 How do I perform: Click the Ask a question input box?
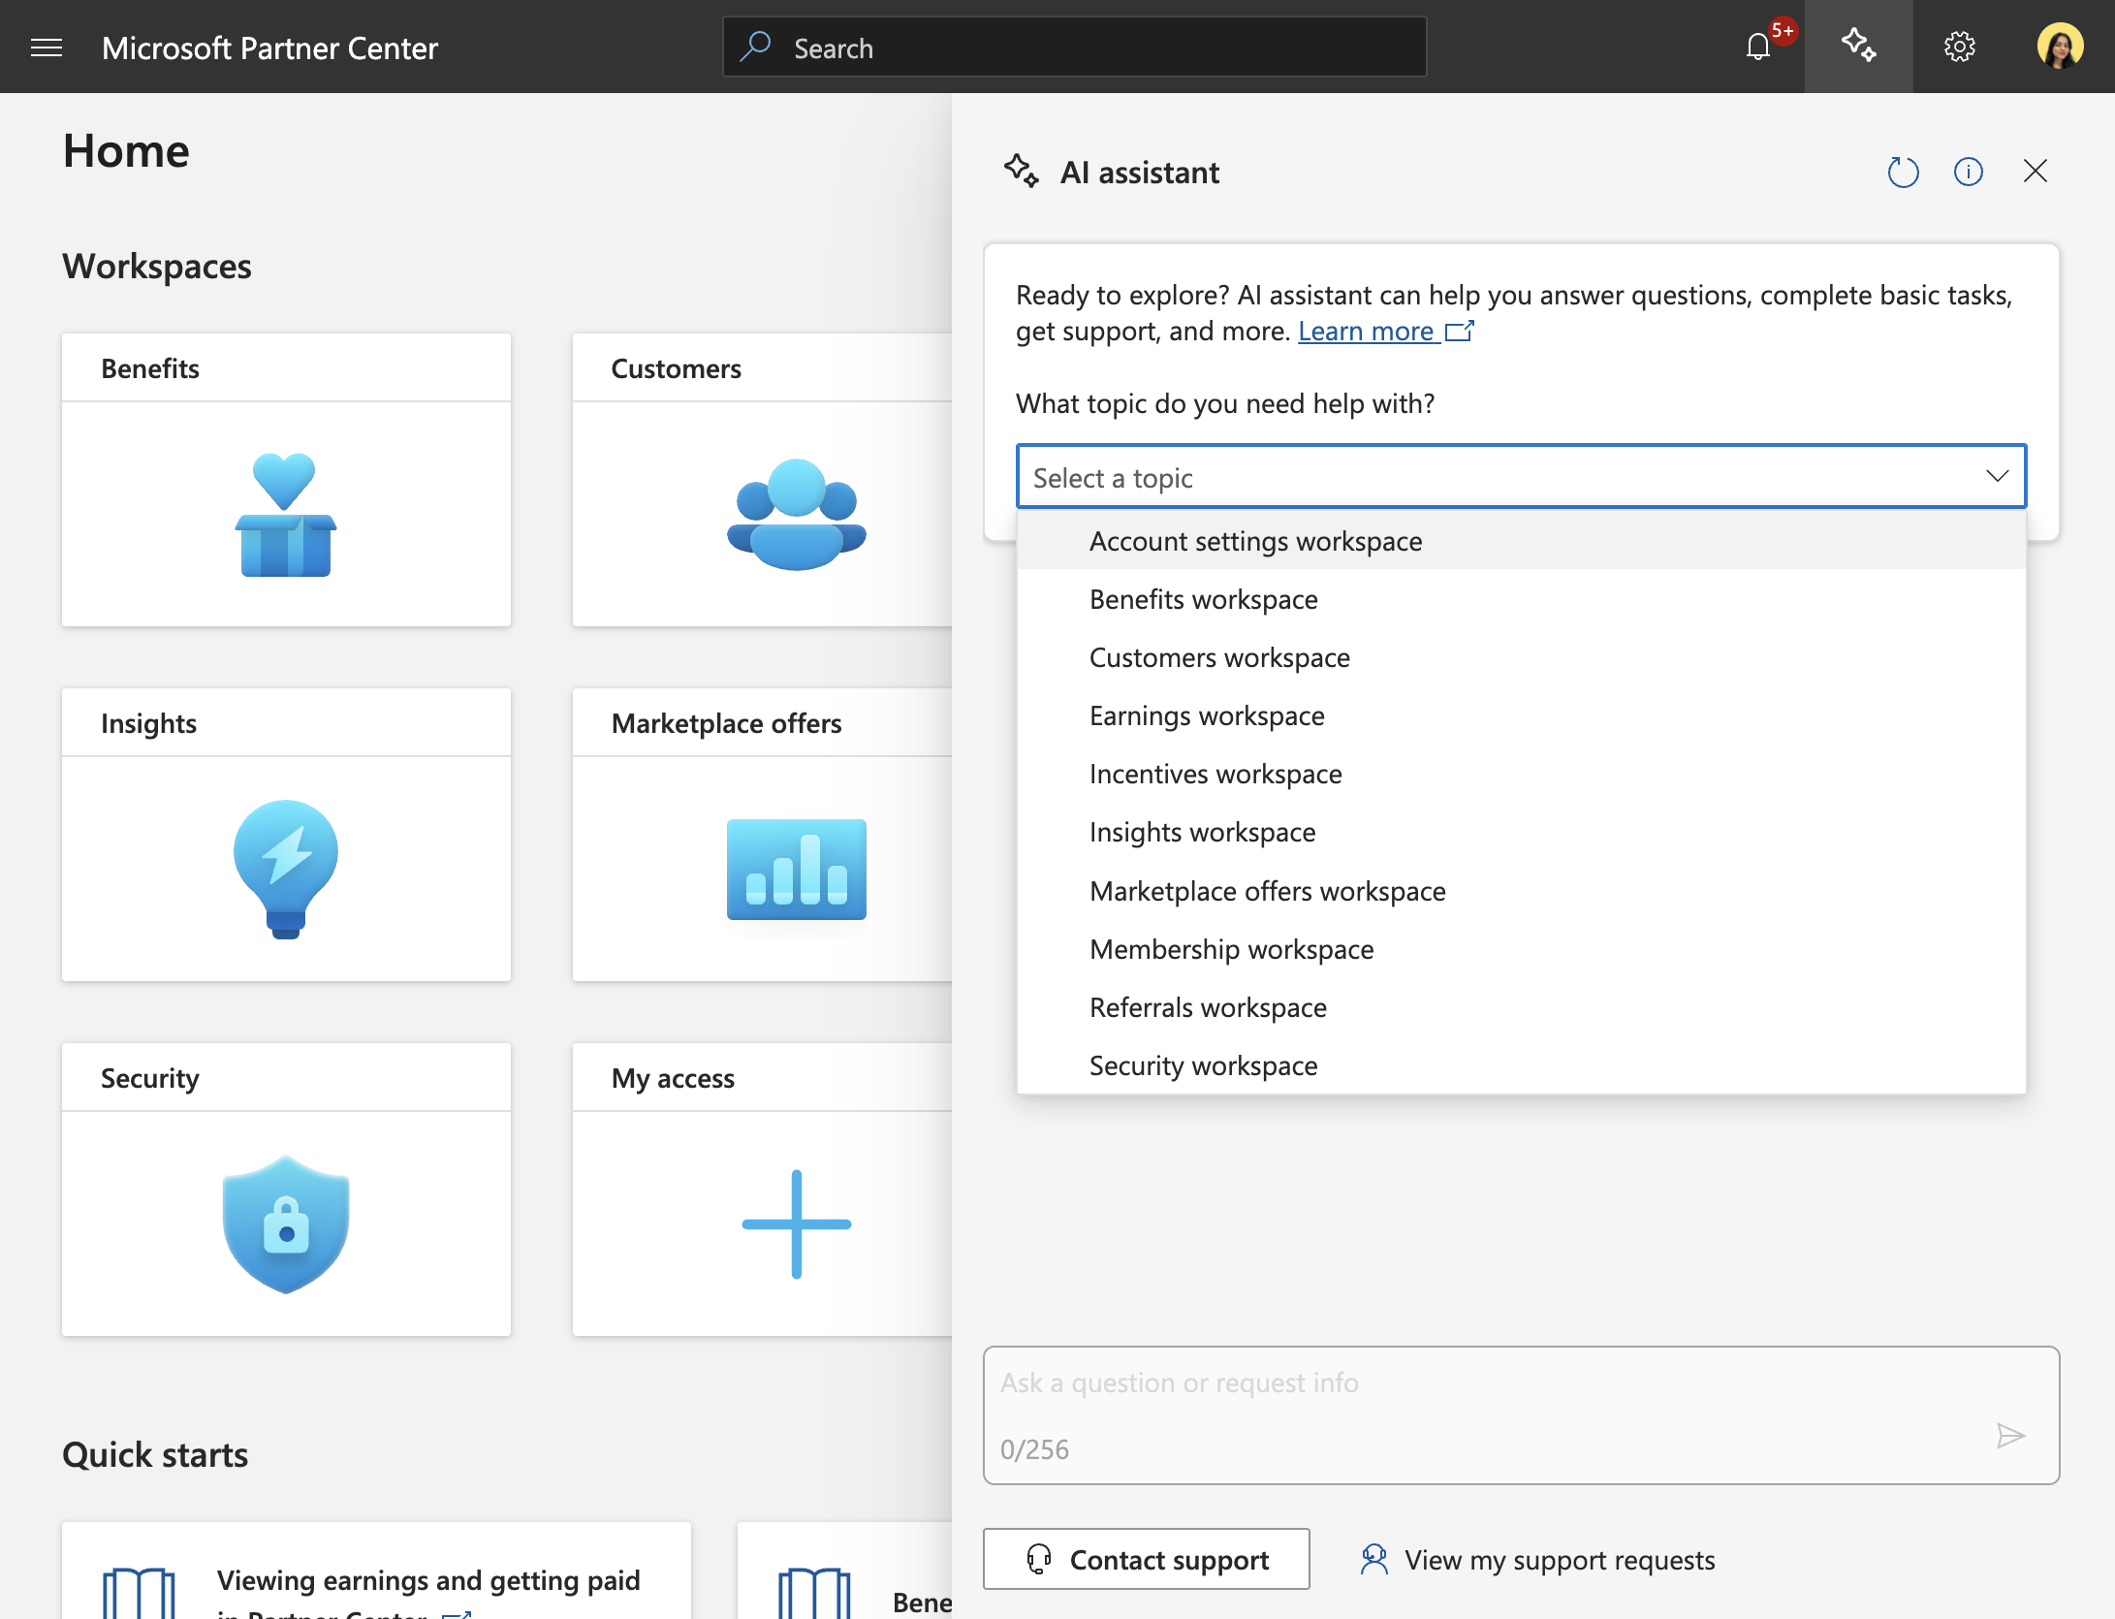tap(1521, 1414)
